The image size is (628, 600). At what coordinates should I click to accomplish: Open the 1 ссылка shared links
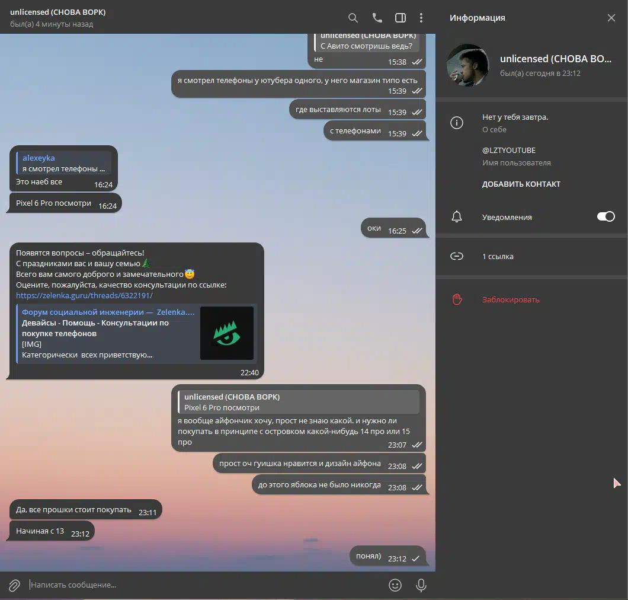[x=498, y=257]
